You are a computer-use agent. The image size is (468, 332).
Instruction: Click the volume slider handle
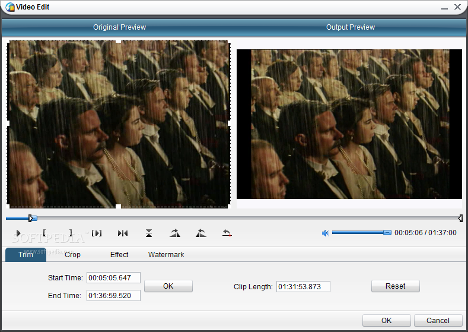387,232
